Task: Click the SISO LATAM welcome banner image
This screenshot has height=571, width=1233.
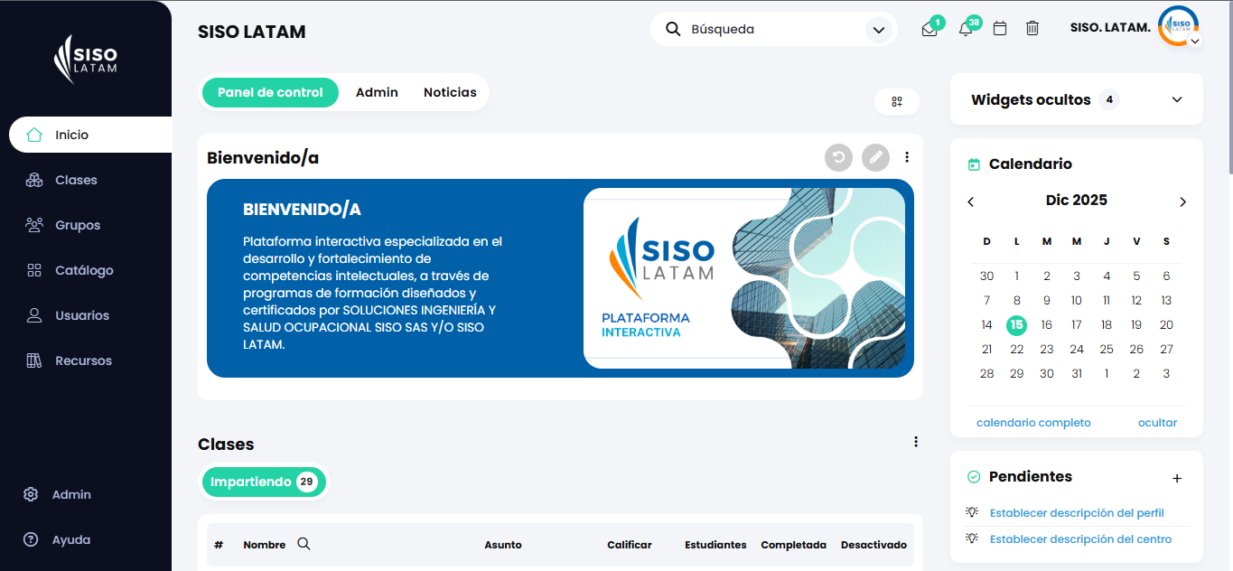Action: pyautogui.click(x=744, y=278)
